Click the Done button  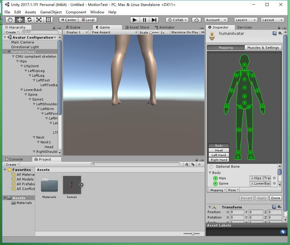pos(276,198)
